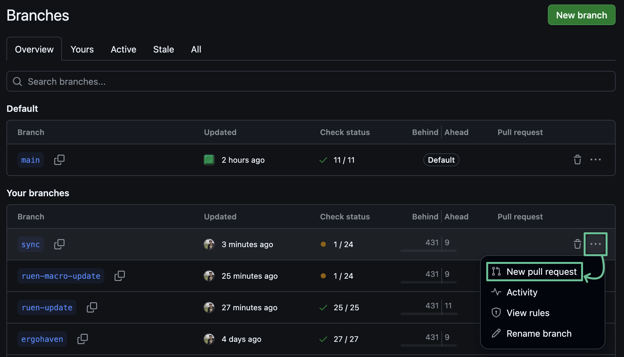Open the main branch three-dot menu
624x357 pixels.
[595, 160]
